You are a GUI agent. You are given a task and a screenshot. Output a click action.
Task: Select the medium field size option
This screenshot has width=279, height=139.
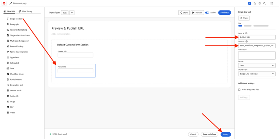point(248,26)
